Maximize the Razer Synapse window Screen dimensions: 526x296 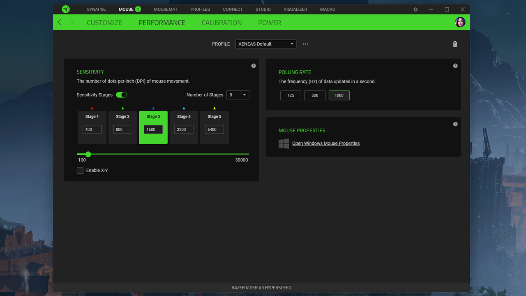[447, 9]
